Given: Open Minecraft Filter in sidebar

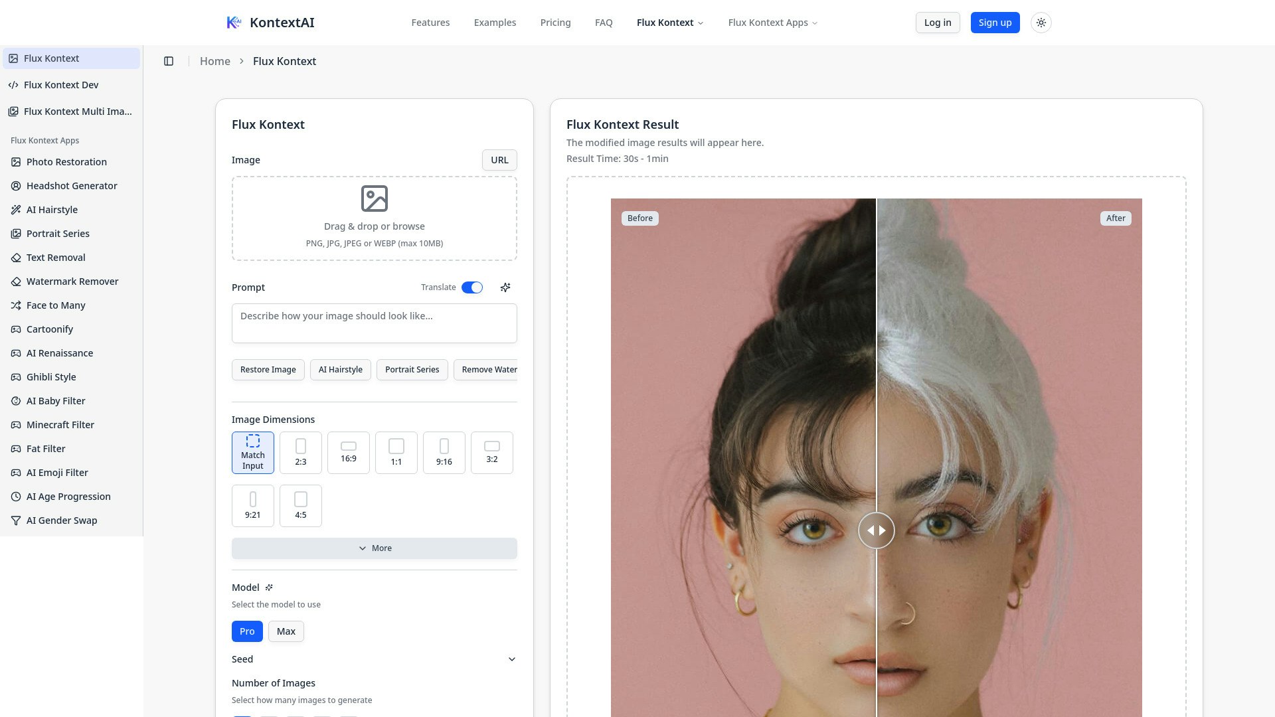Looking at the screenshot, I should coord(72,425).
